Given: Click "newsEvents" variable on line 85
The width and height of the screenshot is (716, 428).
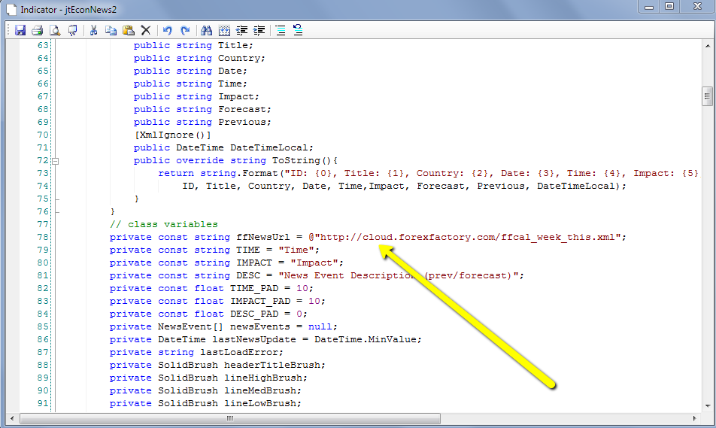Looking at the screenshot, I should [259, 326].
